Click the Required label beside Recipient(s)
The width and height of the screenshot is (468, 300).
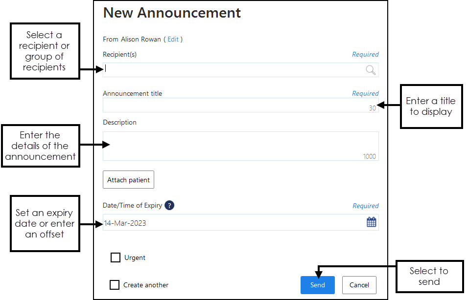(365, 55)
